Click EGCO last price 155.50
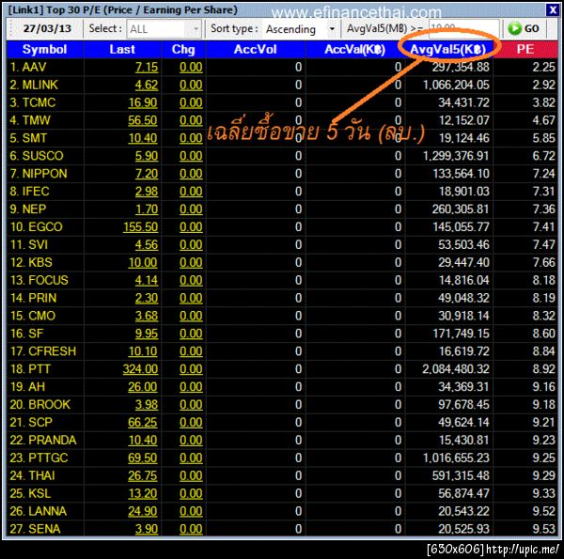564x559 pixels. point(141,226)
